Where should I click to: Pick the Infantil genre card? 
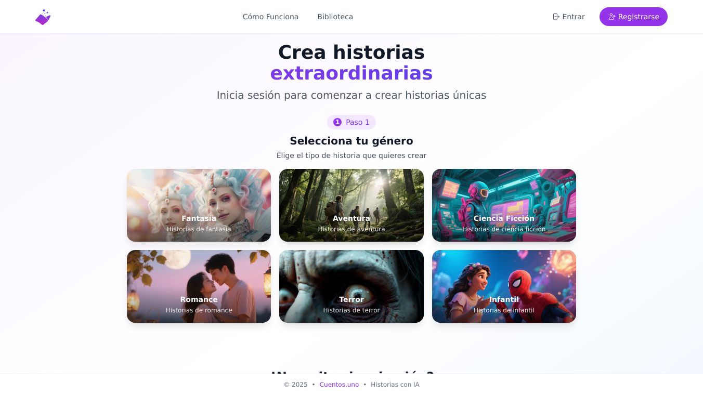pyautogui.click(x=504, y=286)
